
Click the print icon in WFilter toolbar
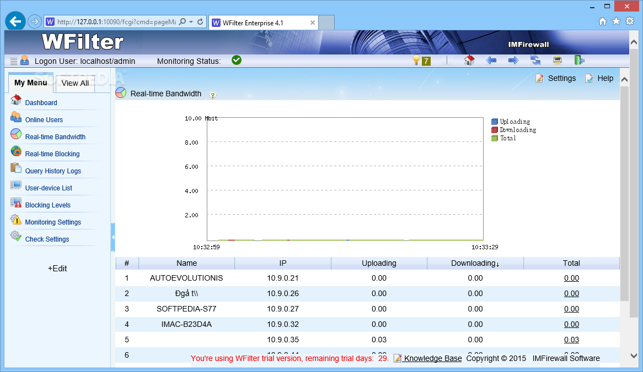[558, 61]
